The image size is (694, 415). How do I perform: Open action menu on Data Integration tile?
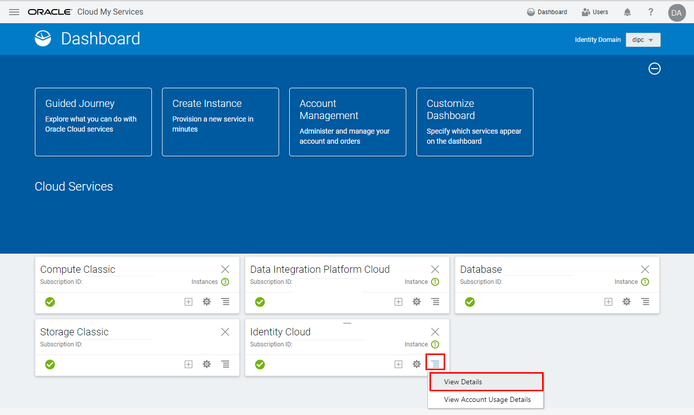(435, 302)
